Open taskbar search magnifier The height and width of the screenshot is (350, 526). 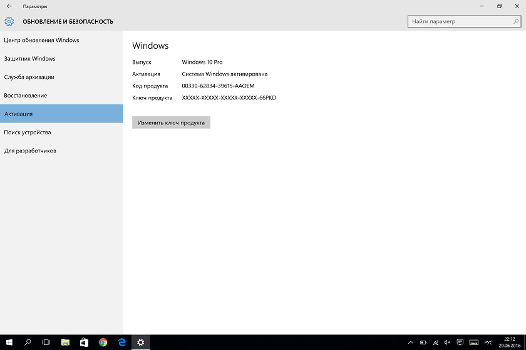[28, 342]
